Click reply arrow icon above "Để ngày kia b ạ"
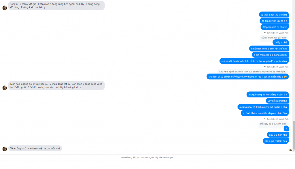This screenshot has width=295, height=169. pyautogui.click(x=265, y=119)
